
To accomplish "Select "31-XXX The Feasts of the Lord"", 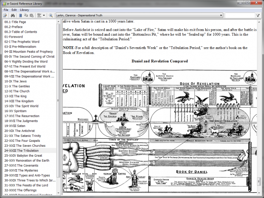I will (26, 185).
